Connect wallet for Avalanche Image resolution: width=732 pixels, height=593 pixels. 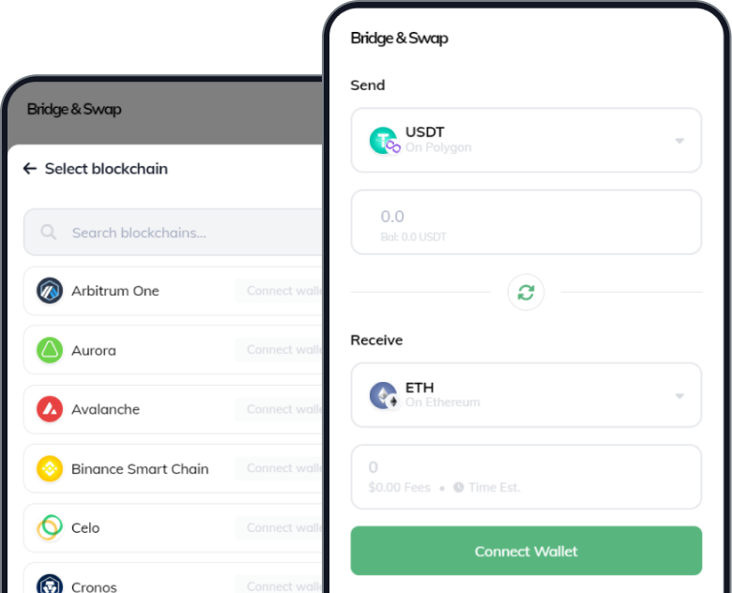coord(279,409)
